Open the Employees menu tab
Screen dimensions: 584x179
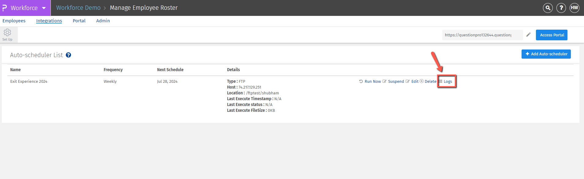point(14,21)
